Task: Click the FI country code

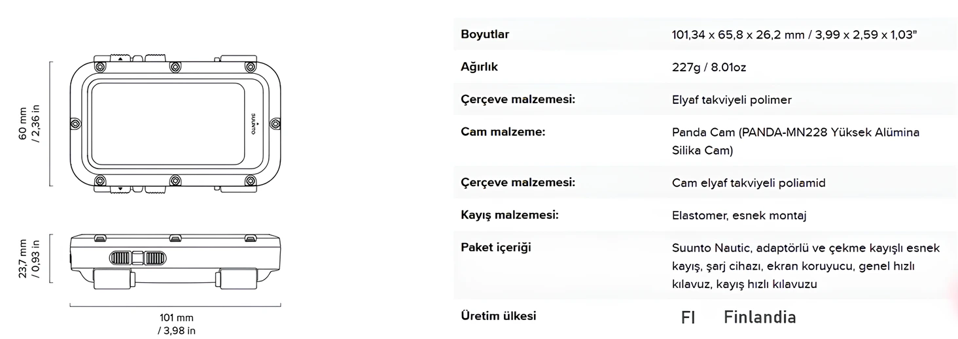Action: pos(688,317)
